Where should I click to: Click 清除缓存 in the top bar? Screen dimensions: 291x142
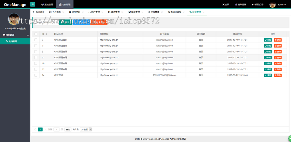241,5
